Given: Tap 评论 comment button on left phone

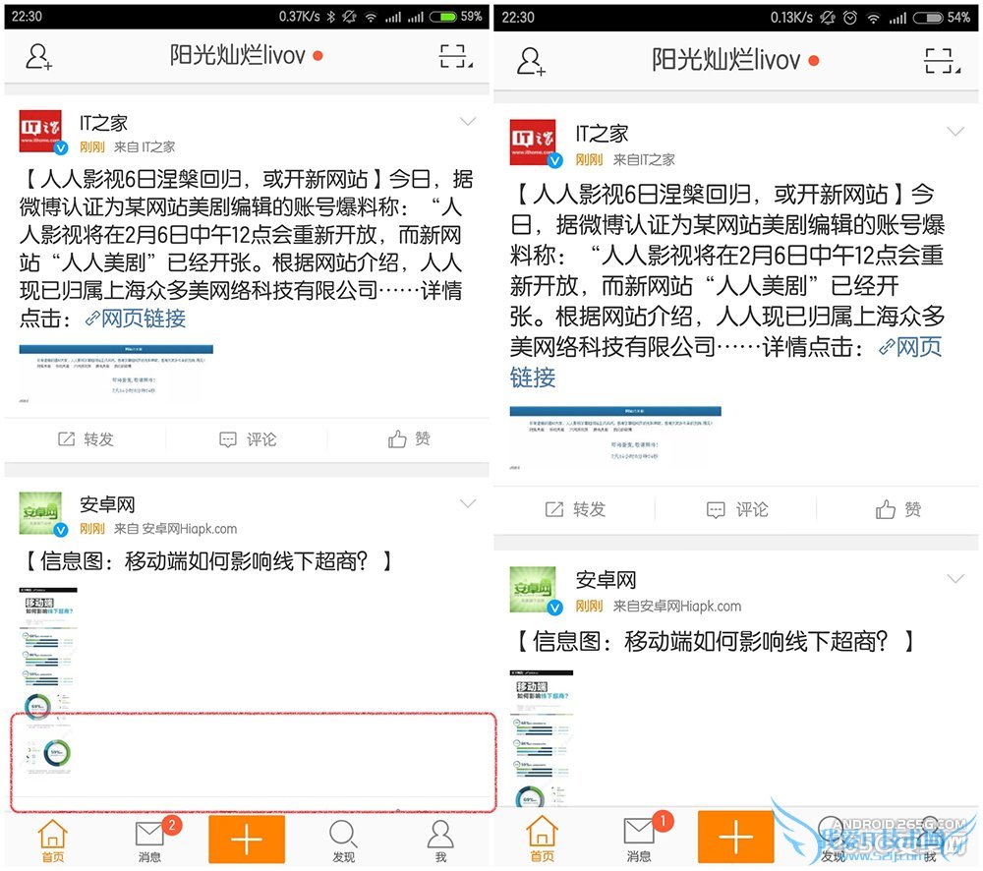Looking at the screenshot, I should tap(248, 439).
